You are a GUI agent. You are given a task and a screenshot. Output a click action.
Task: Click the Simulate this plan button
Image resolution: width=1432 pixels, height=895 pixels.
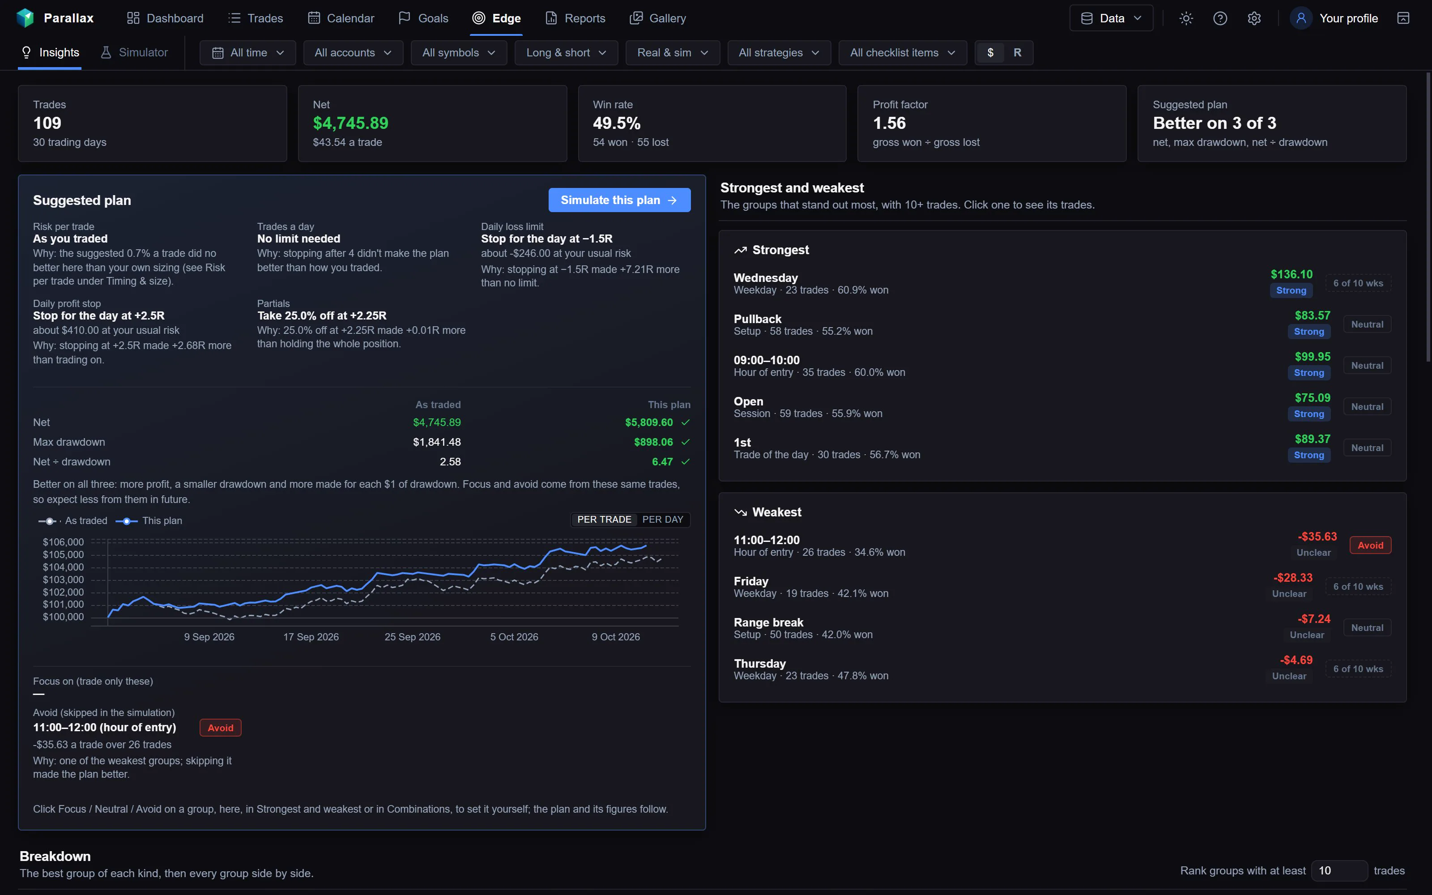pyautogui.click(x=619, y=200)
